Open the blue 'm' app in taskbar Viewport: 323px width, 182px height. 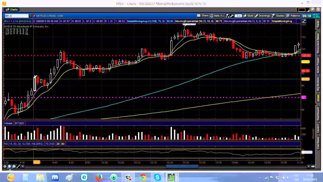pyautogui.click(x=55, y=177)
